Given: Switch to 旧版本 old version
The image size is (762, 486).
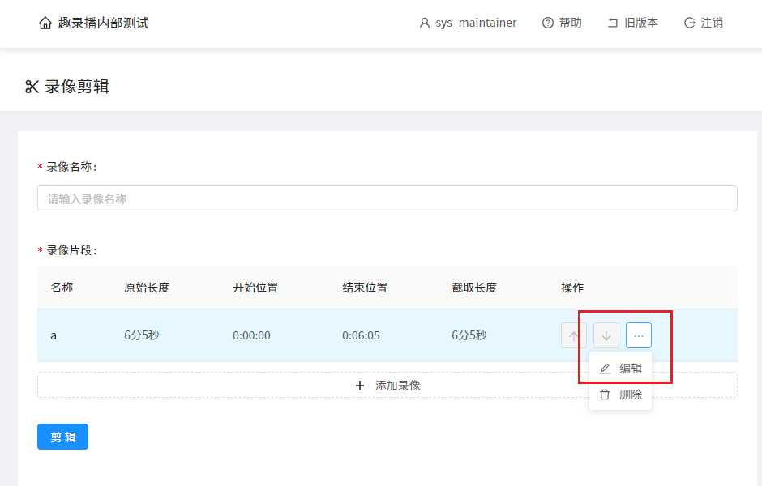Looking at the screenshot, I should 633,23.
